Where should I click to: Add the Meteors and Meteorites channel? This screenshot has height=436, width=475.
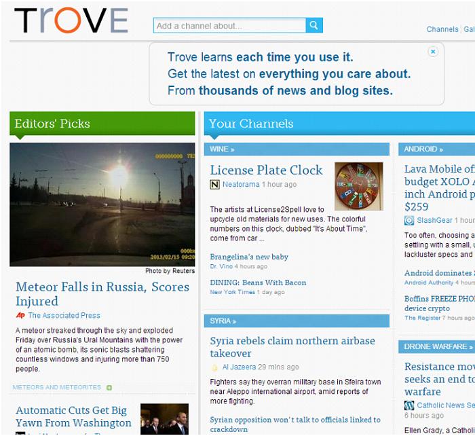(x=109, y=388)
